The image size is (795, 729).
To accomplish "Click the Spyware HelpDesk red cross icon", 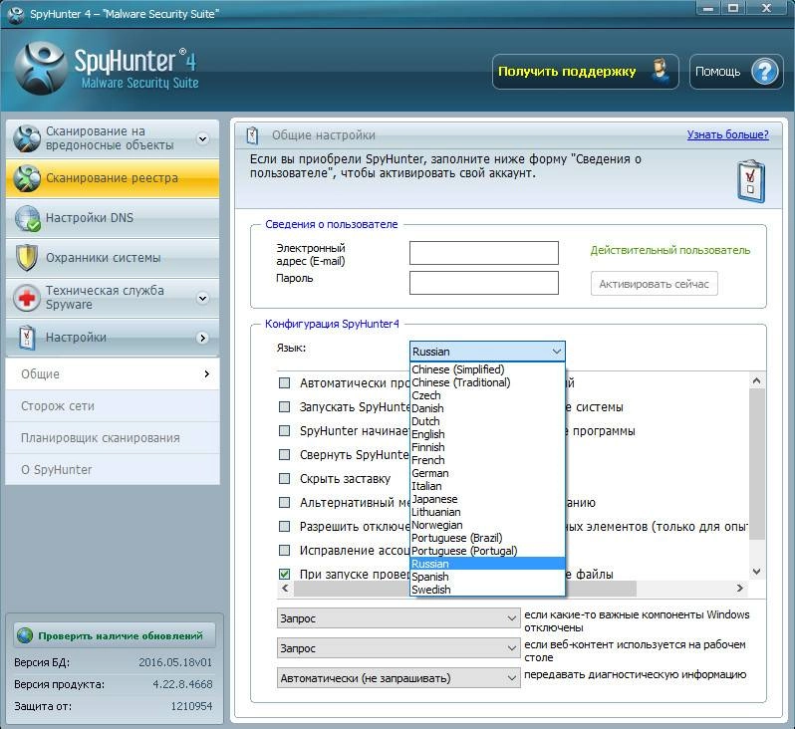I will coord(27,298).
